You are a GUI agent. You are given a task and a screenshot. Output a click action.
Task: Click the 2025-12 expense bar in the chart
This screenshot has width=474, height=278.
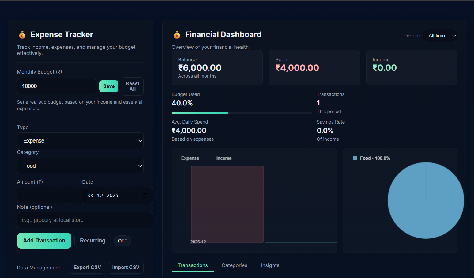tap(227, 204)
